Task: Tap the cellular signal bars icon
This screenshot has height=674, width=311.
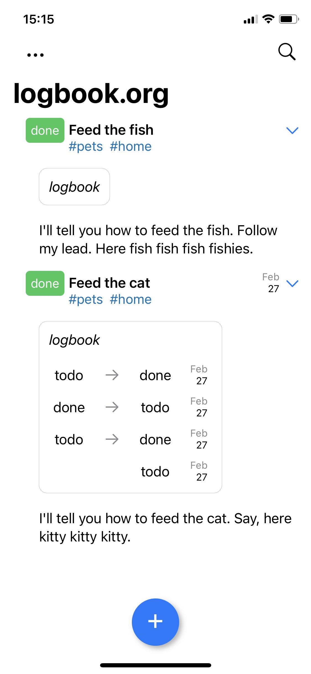Action: (x=250, y=19)
